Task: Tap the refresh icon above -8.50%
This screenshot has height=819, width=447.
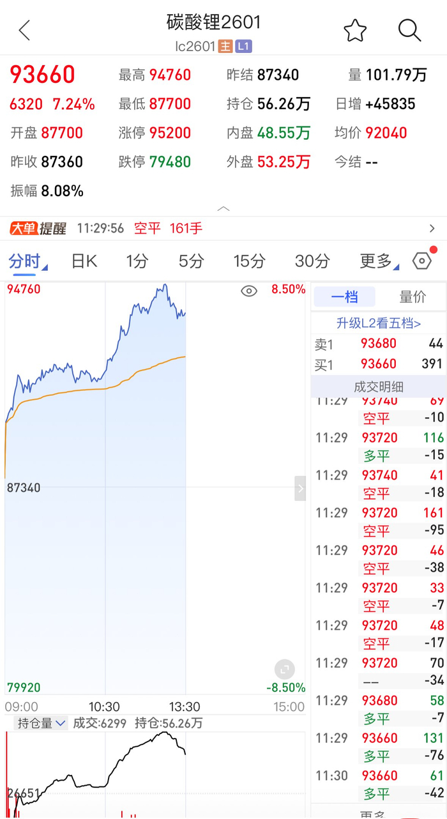Action: point(284,670)
